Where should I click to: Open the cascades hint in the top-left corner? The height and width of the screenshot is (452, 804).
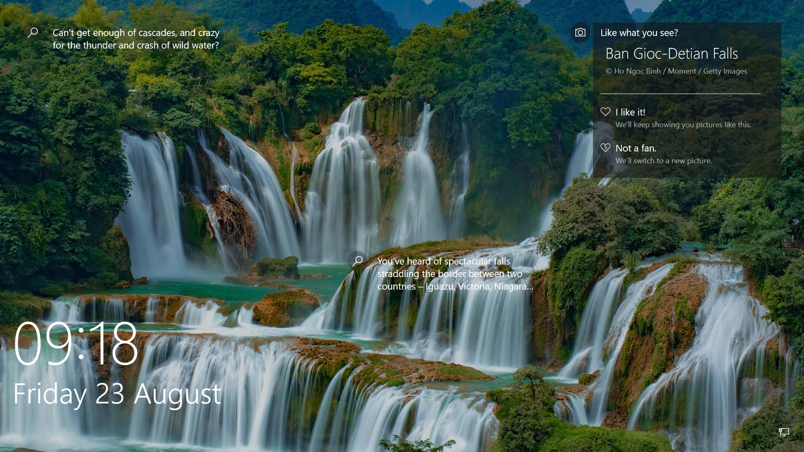point(136,39)
